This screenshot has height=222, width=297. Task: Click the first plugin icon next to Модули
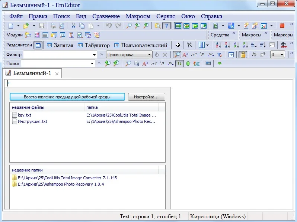28,35
